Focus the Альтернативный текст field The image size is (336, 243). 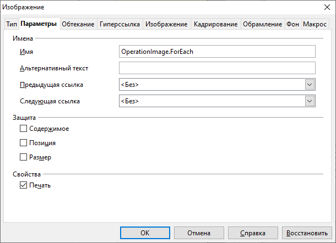[216, 68]
